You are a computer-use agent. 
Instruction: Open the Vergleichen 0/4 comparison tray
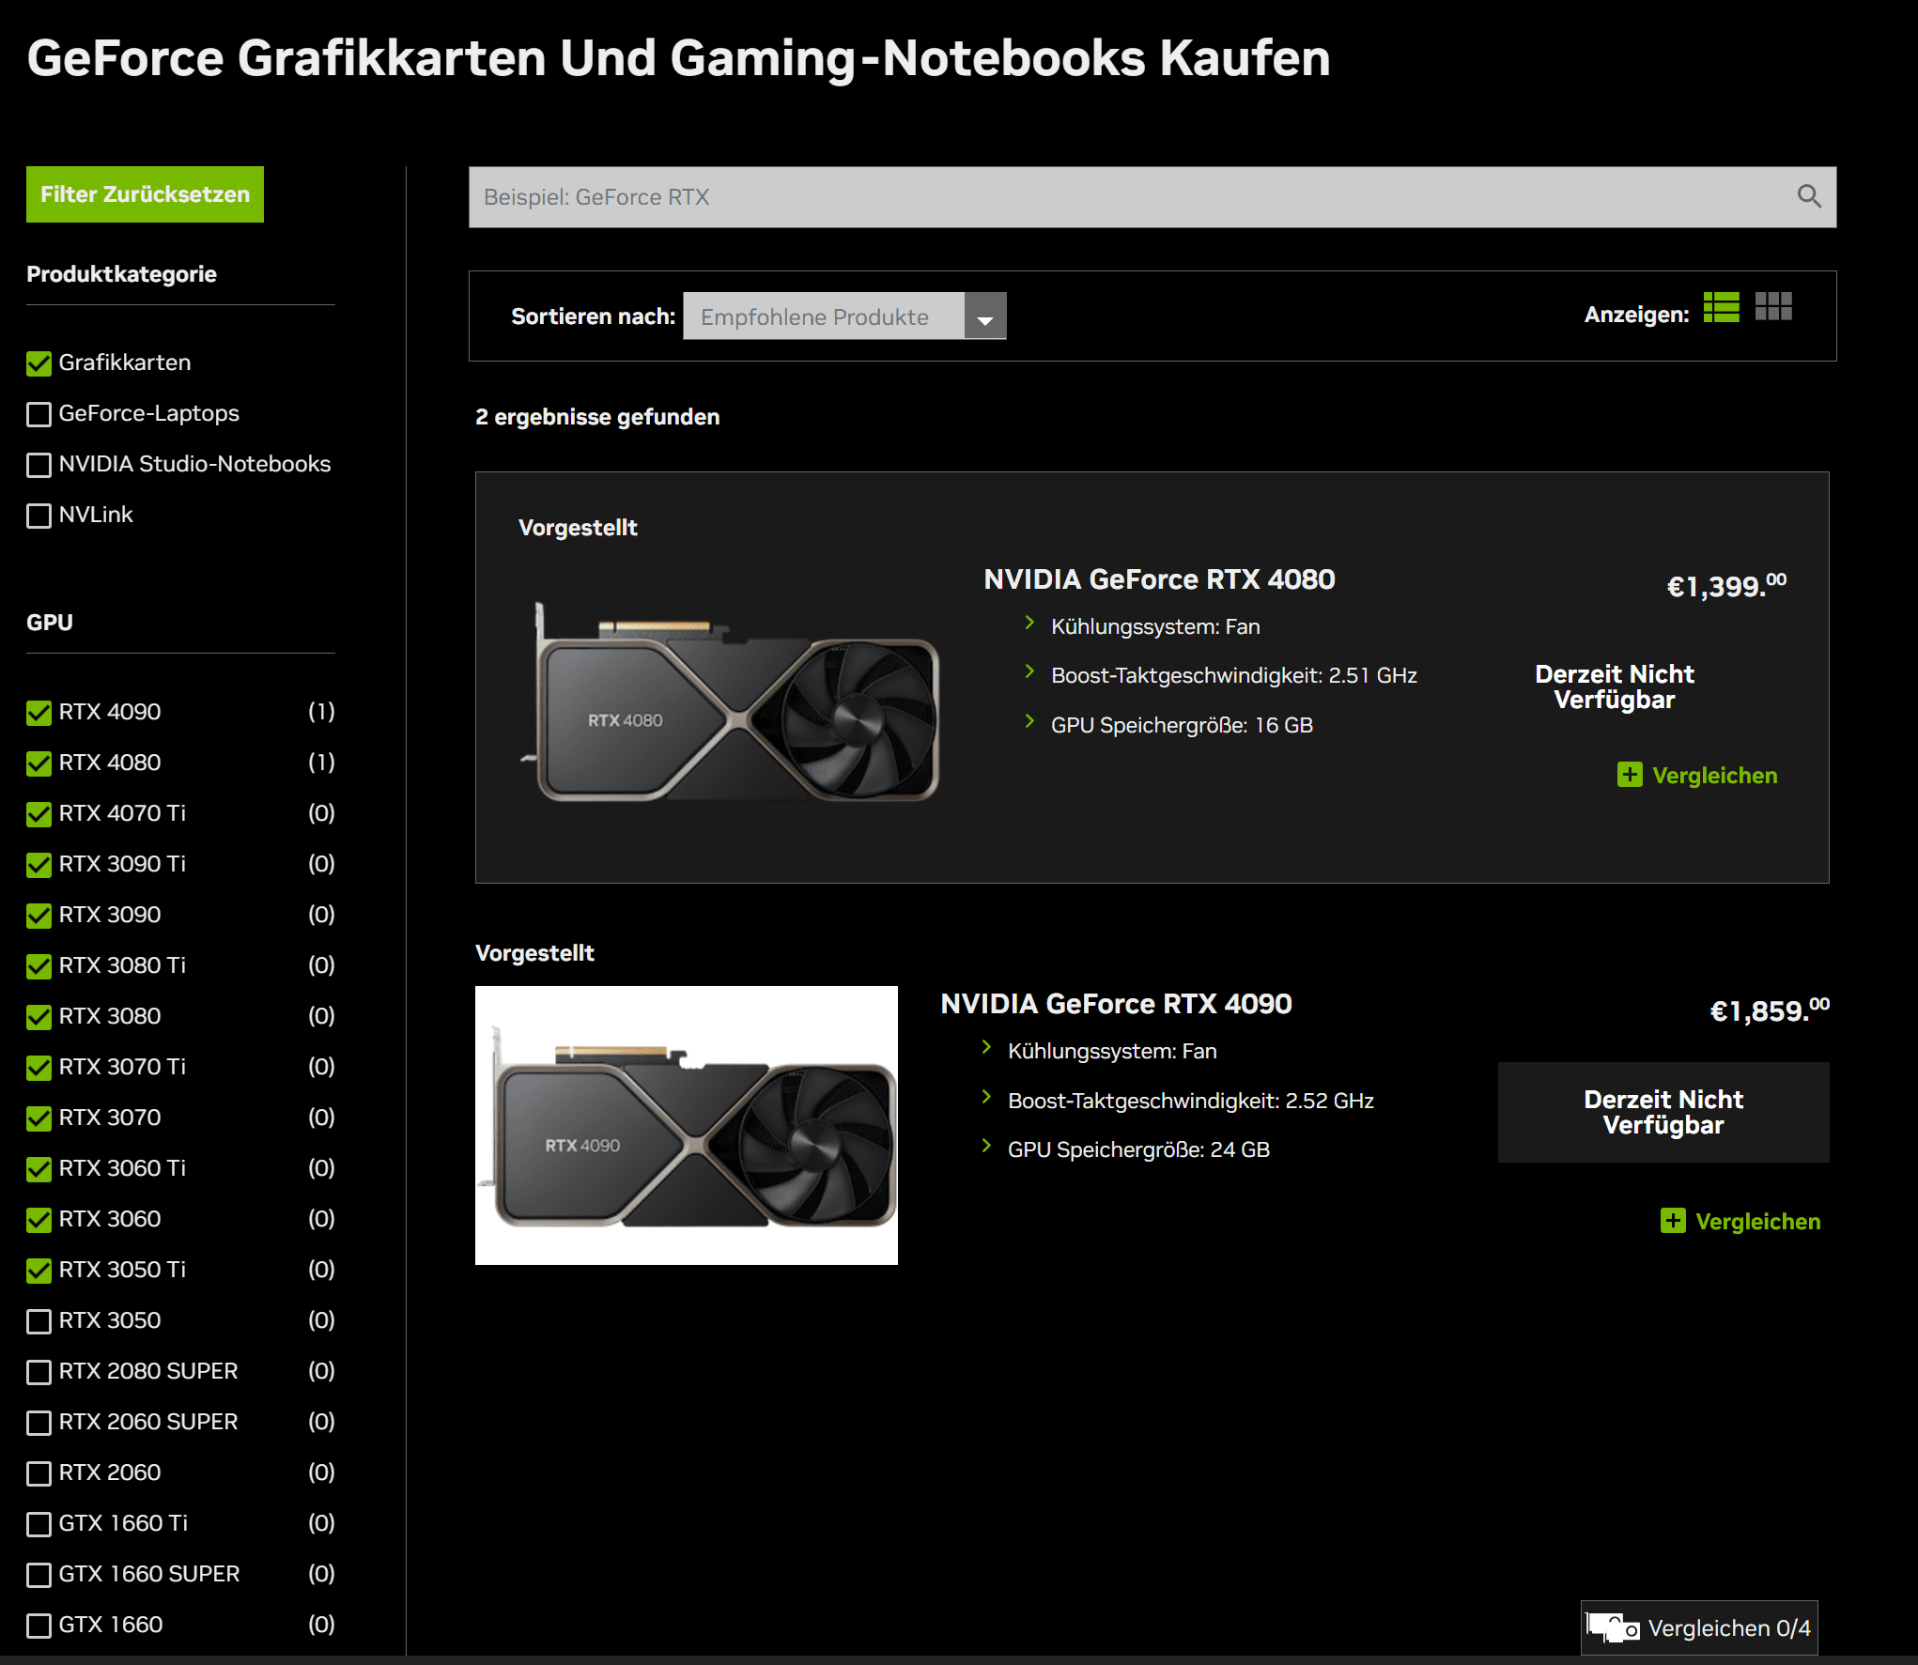(1699, 1627)
